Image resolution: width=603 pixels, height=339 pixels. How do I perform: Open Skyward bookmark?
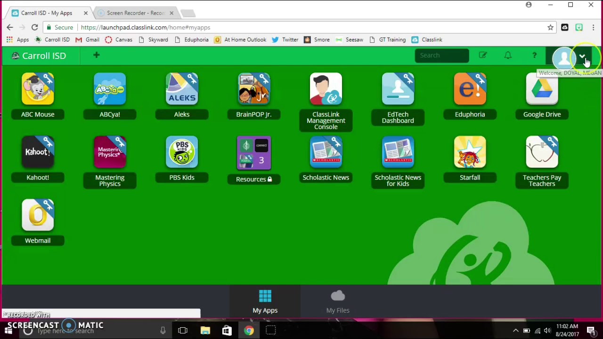point(154,40)
